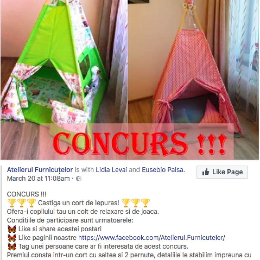This screenshot has width=260, height=260.
Task: Click the red CONCURS !!! banner text
Action: (140, 144)
